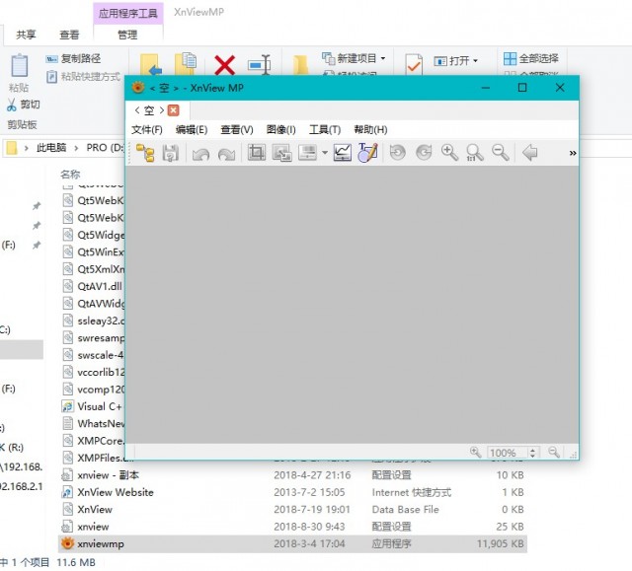
Task: Click 粘贴 paste button in Explorer ribbon
Action: coord(19,73)
